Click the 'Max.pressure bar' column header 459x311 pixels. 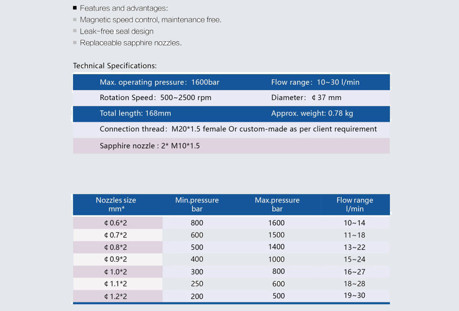[x=277, y=204]
